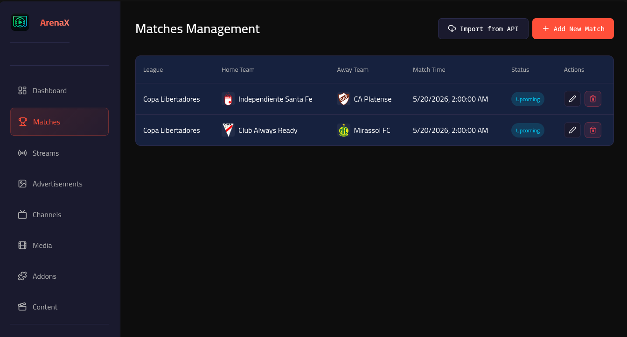Click the Streams broadcast icon
Image resolution: width=627 pixels, height=337 pixels.
(22, 153)
